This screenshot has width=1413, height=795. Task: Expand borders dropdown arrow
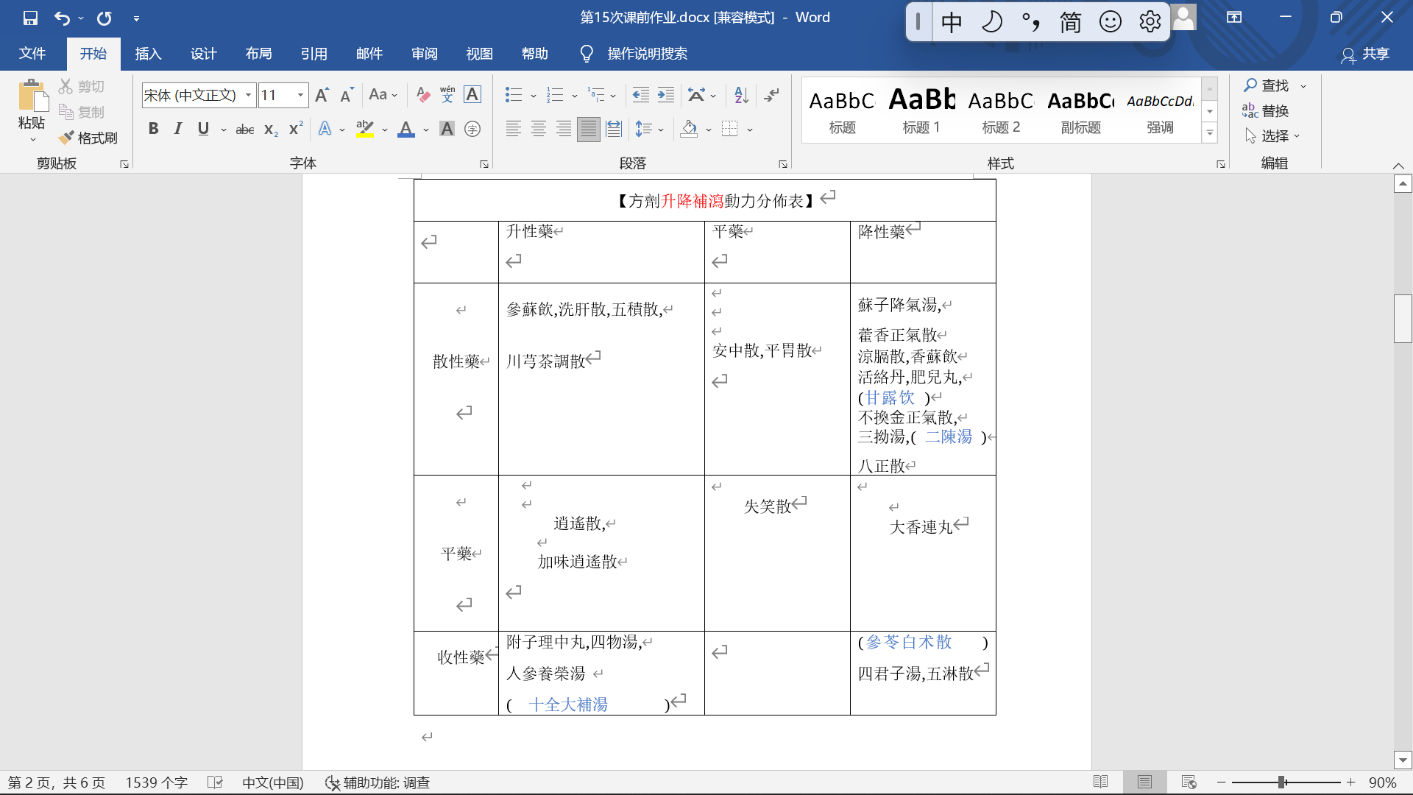750,130
